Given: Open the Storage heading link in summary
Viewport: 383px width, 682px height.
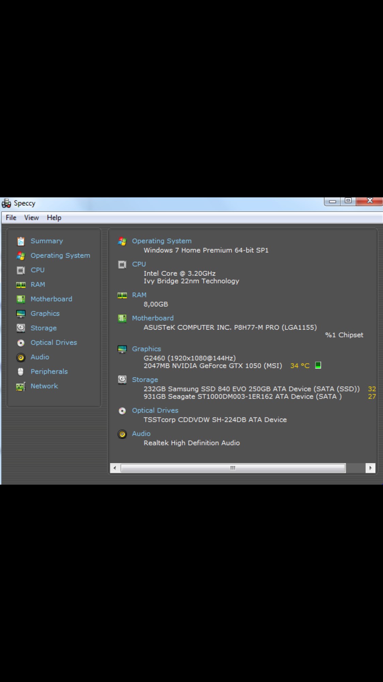Looking at the screenshot, I should [x=145, y=380].
